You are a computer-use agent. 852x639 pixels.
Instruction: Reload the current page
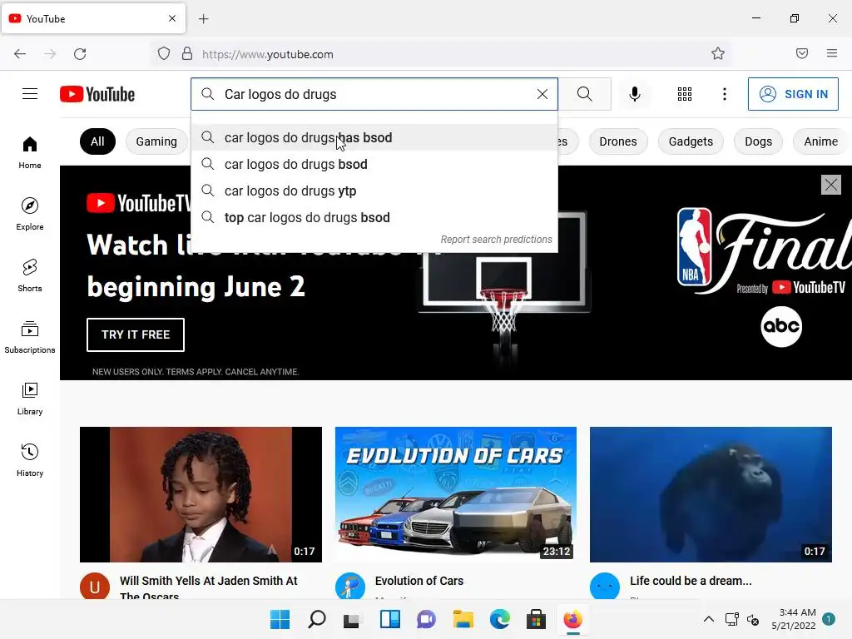pyautogui.click(x=80, y=54)
